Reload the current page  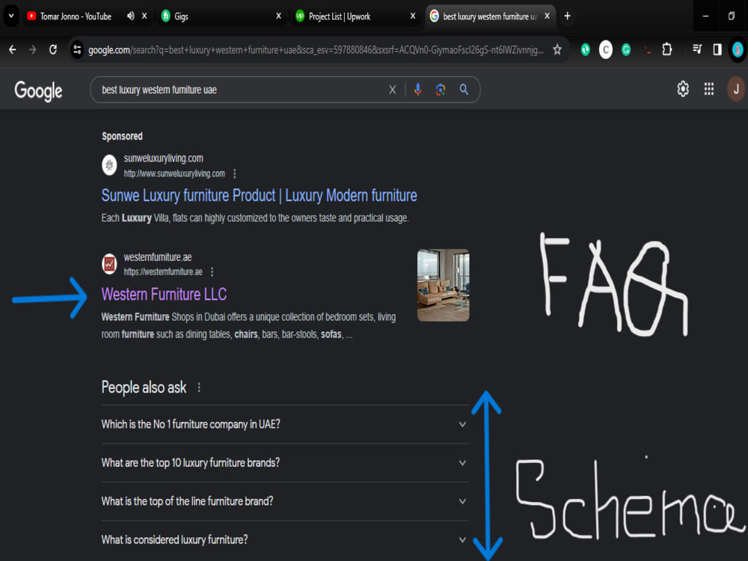click(53, 49)
